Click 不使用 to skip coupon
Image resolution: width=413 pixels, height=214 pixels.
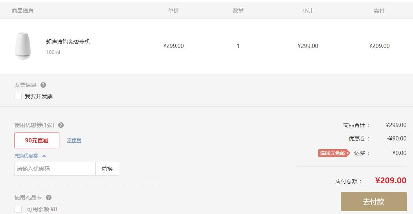click(74, 140)
